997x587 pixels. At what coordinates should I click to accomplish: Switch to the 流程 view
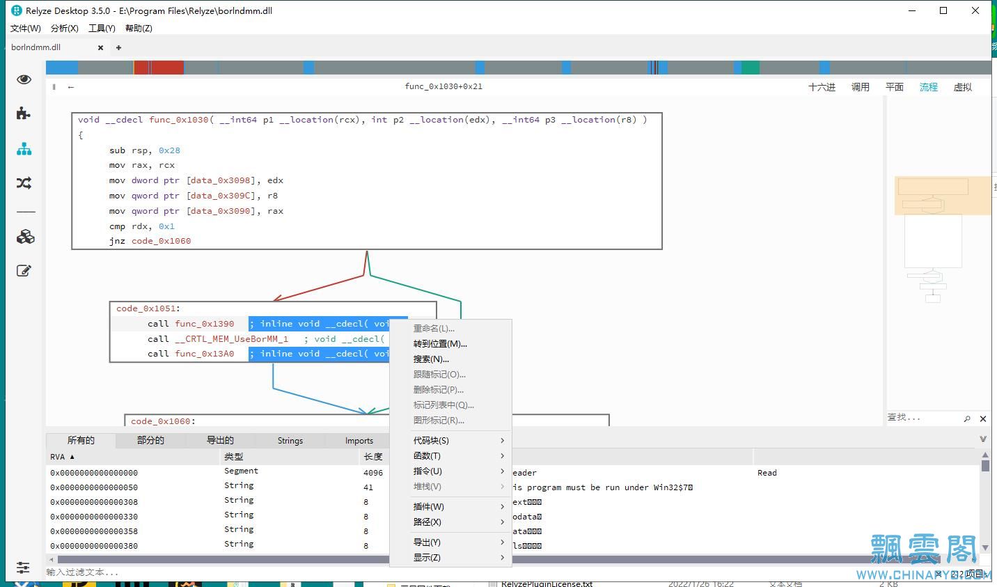point(929,87)
